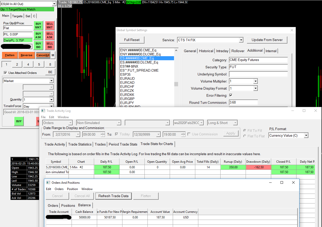Switch to the Rollover tab
This screenshot has height=227, width=322.
(238, 51)
